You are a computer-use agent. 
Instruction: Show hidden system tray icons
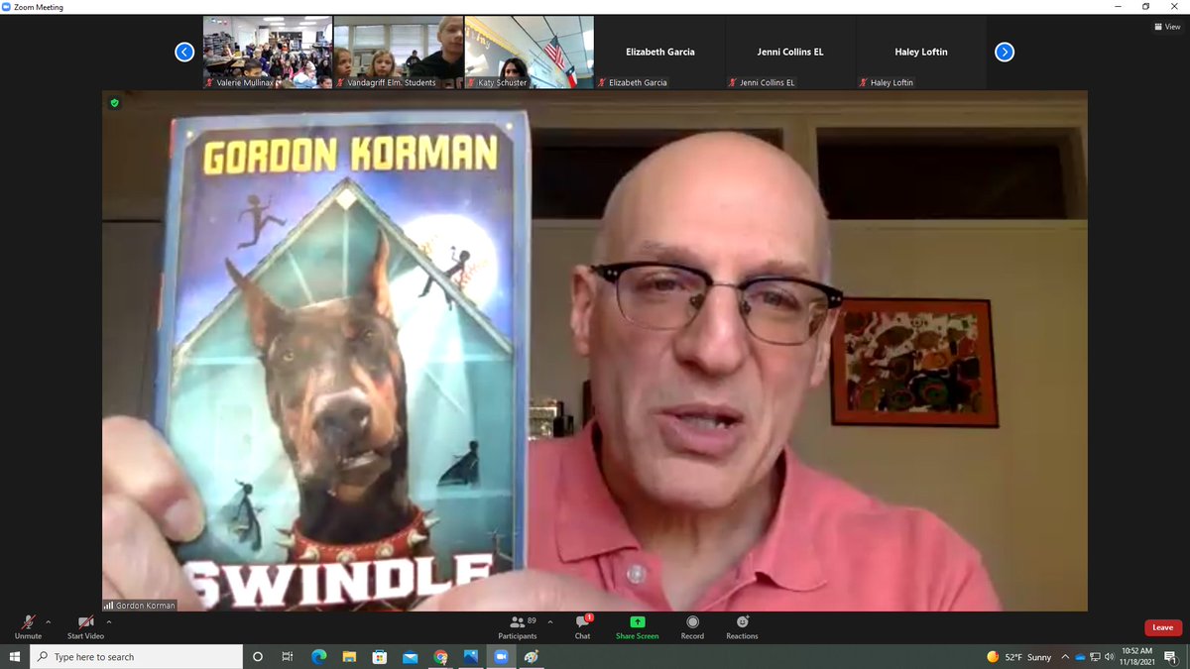[1065, 657]
